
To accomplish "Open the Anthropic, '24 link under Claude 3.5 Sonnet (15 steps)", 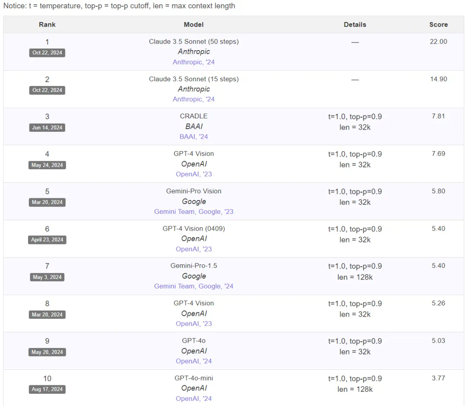I will point(194,99).
